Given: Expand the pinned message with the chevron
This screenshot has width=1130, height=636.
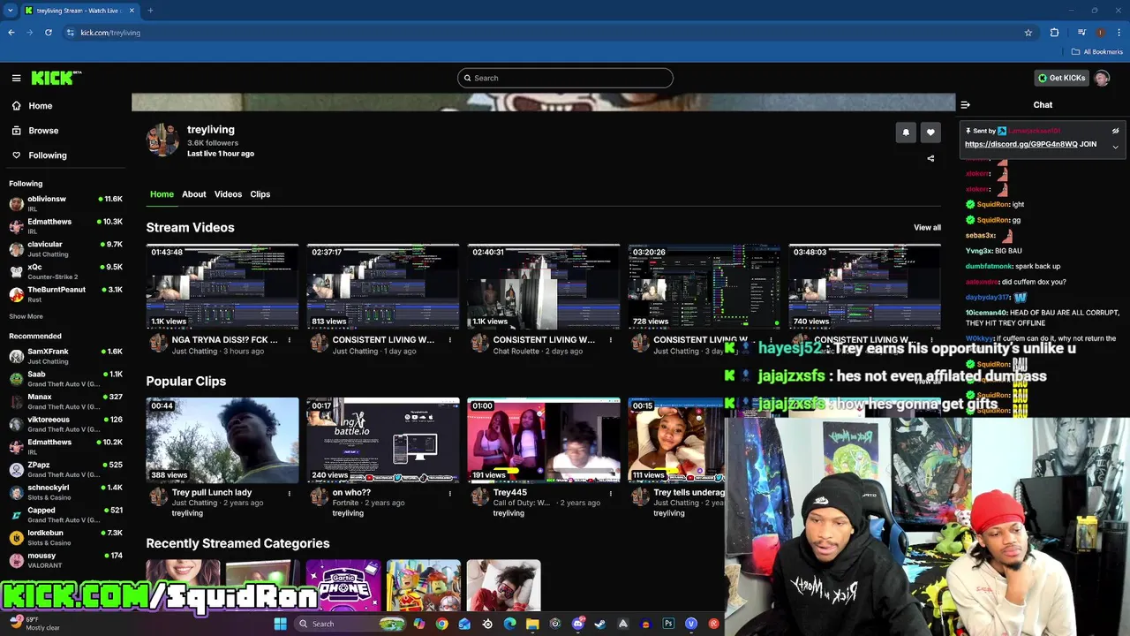Looking at the screenshot, I should 1116,147.
